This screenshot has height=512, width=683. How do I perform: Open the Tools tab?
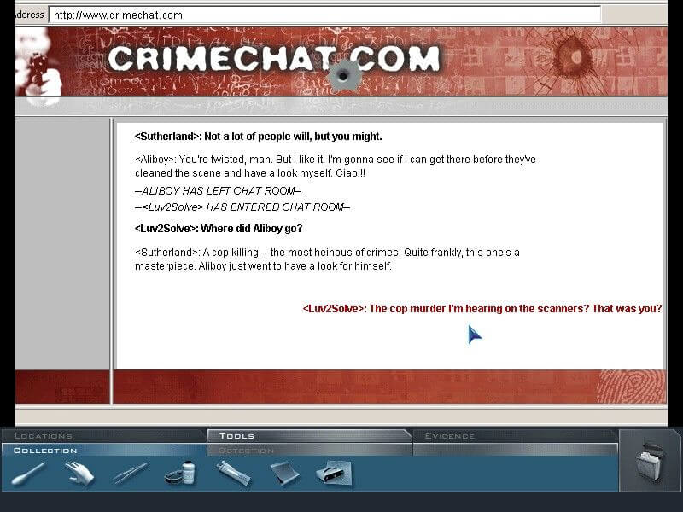(237, 436)
